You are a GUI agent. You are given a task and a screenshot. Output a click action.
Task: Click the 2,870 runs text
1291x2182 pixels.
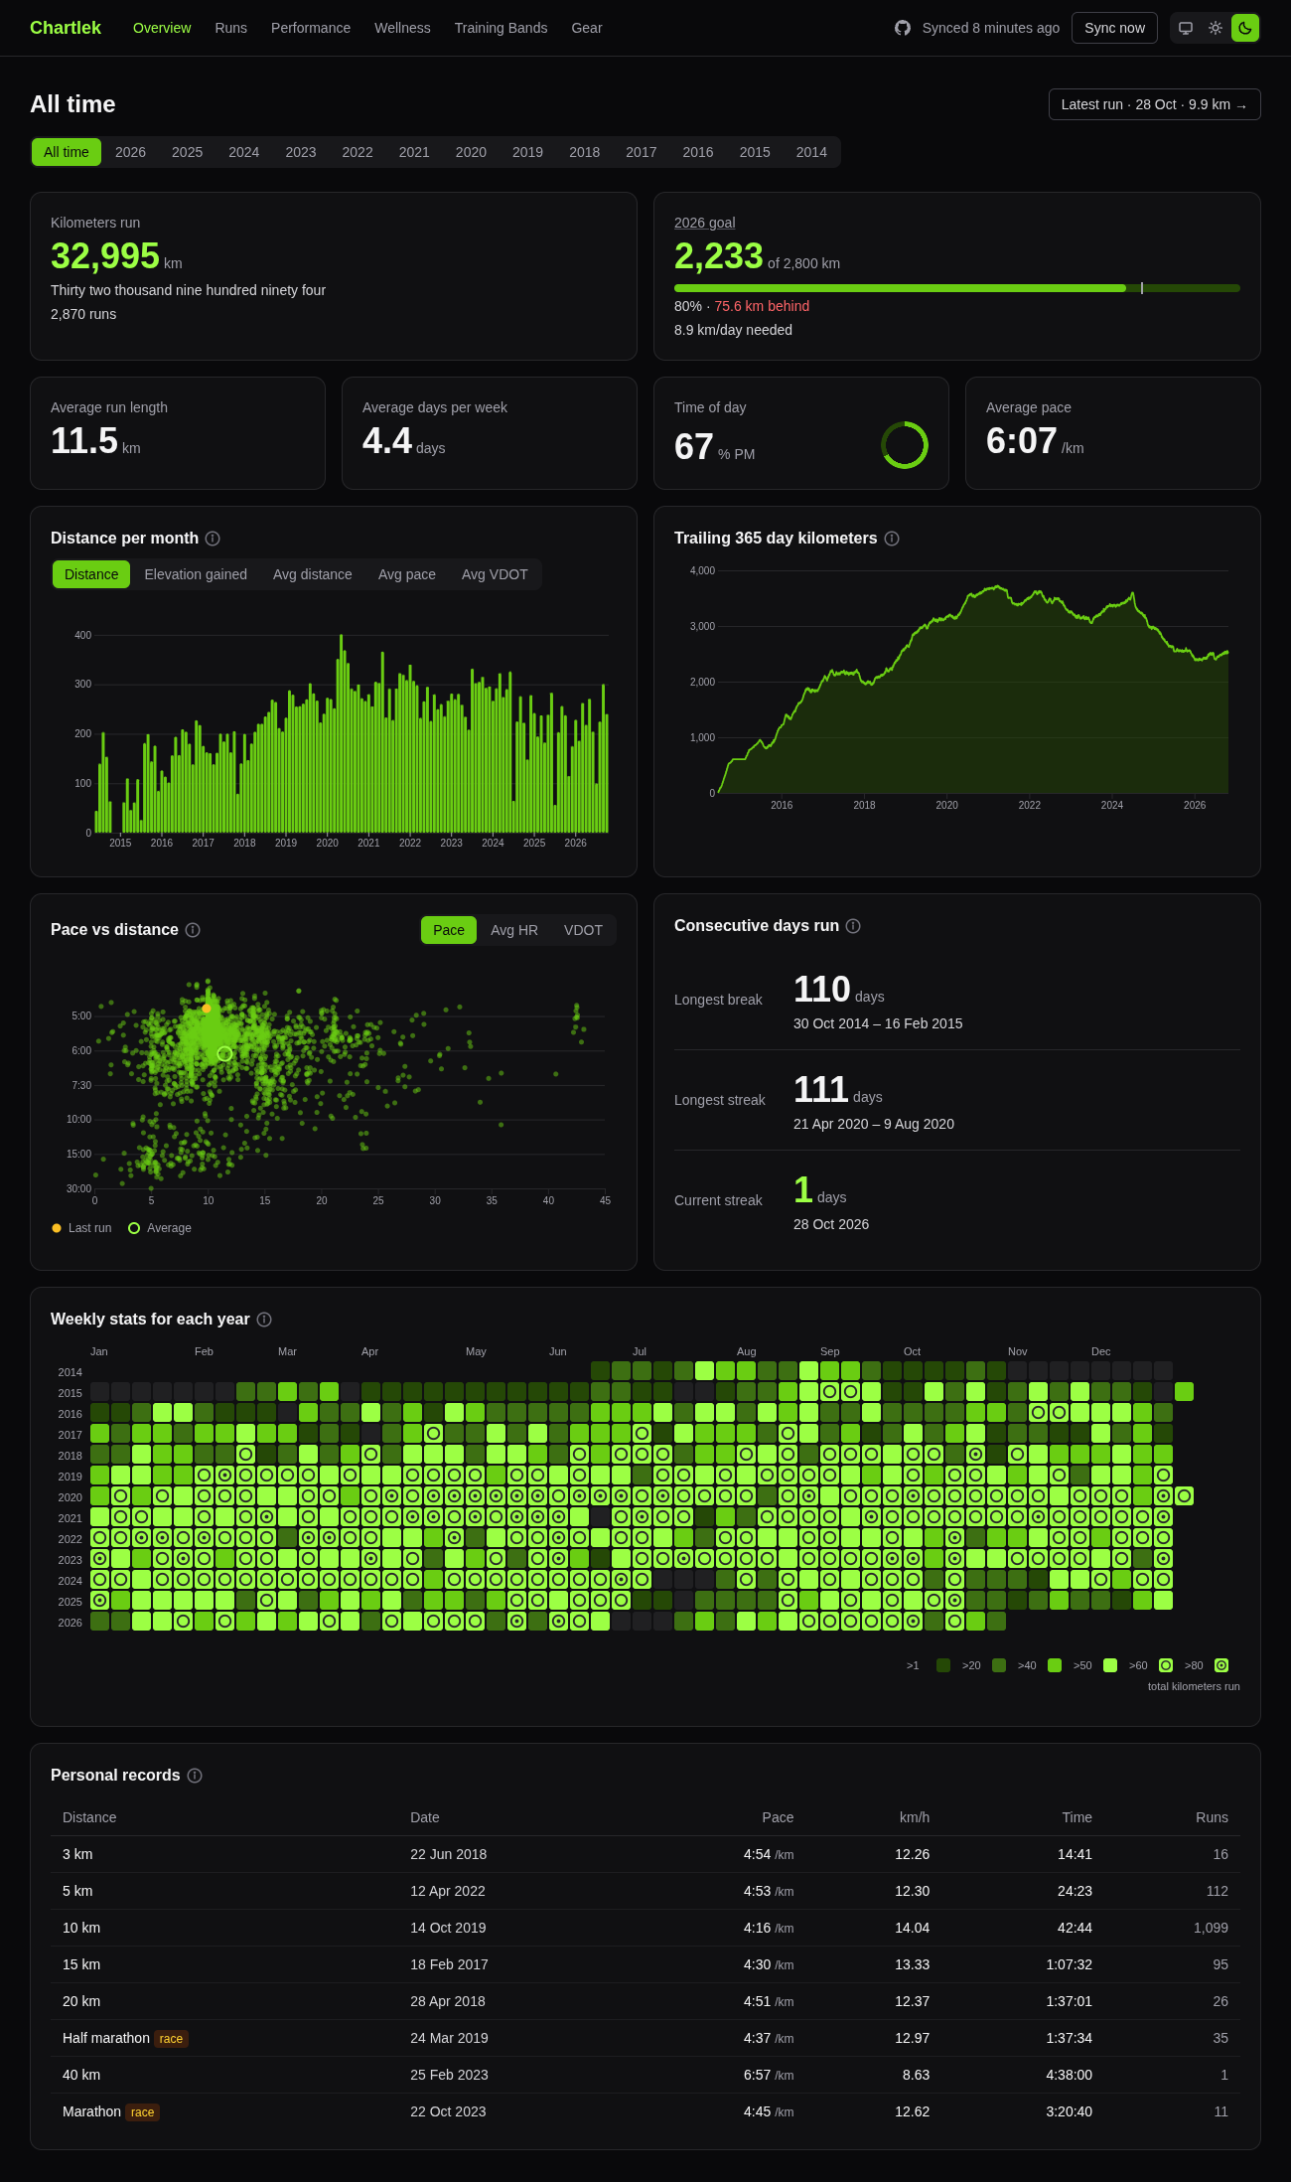click(x=83, y=314)
